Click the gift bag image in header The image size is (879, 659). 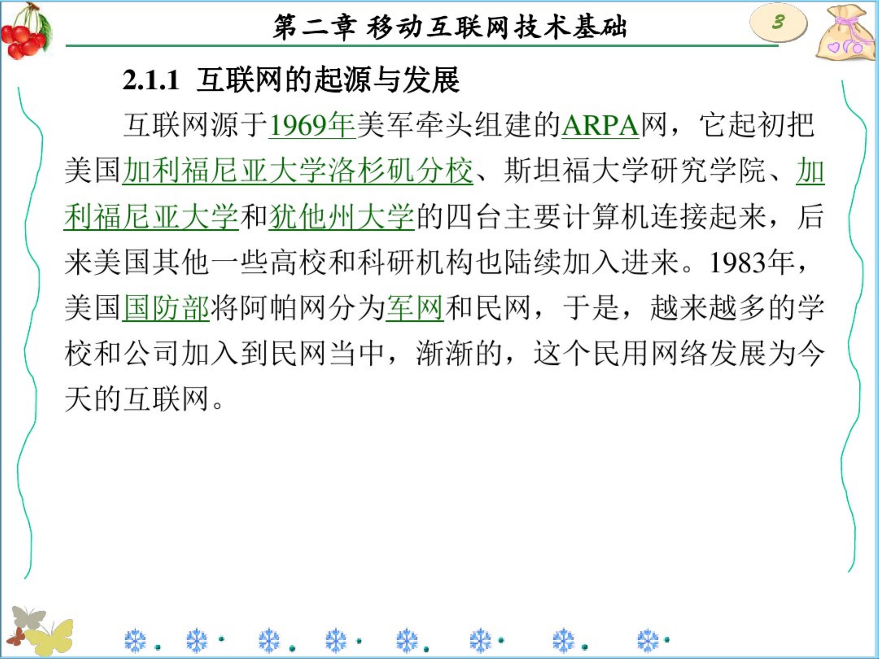(x=846, y=33)
